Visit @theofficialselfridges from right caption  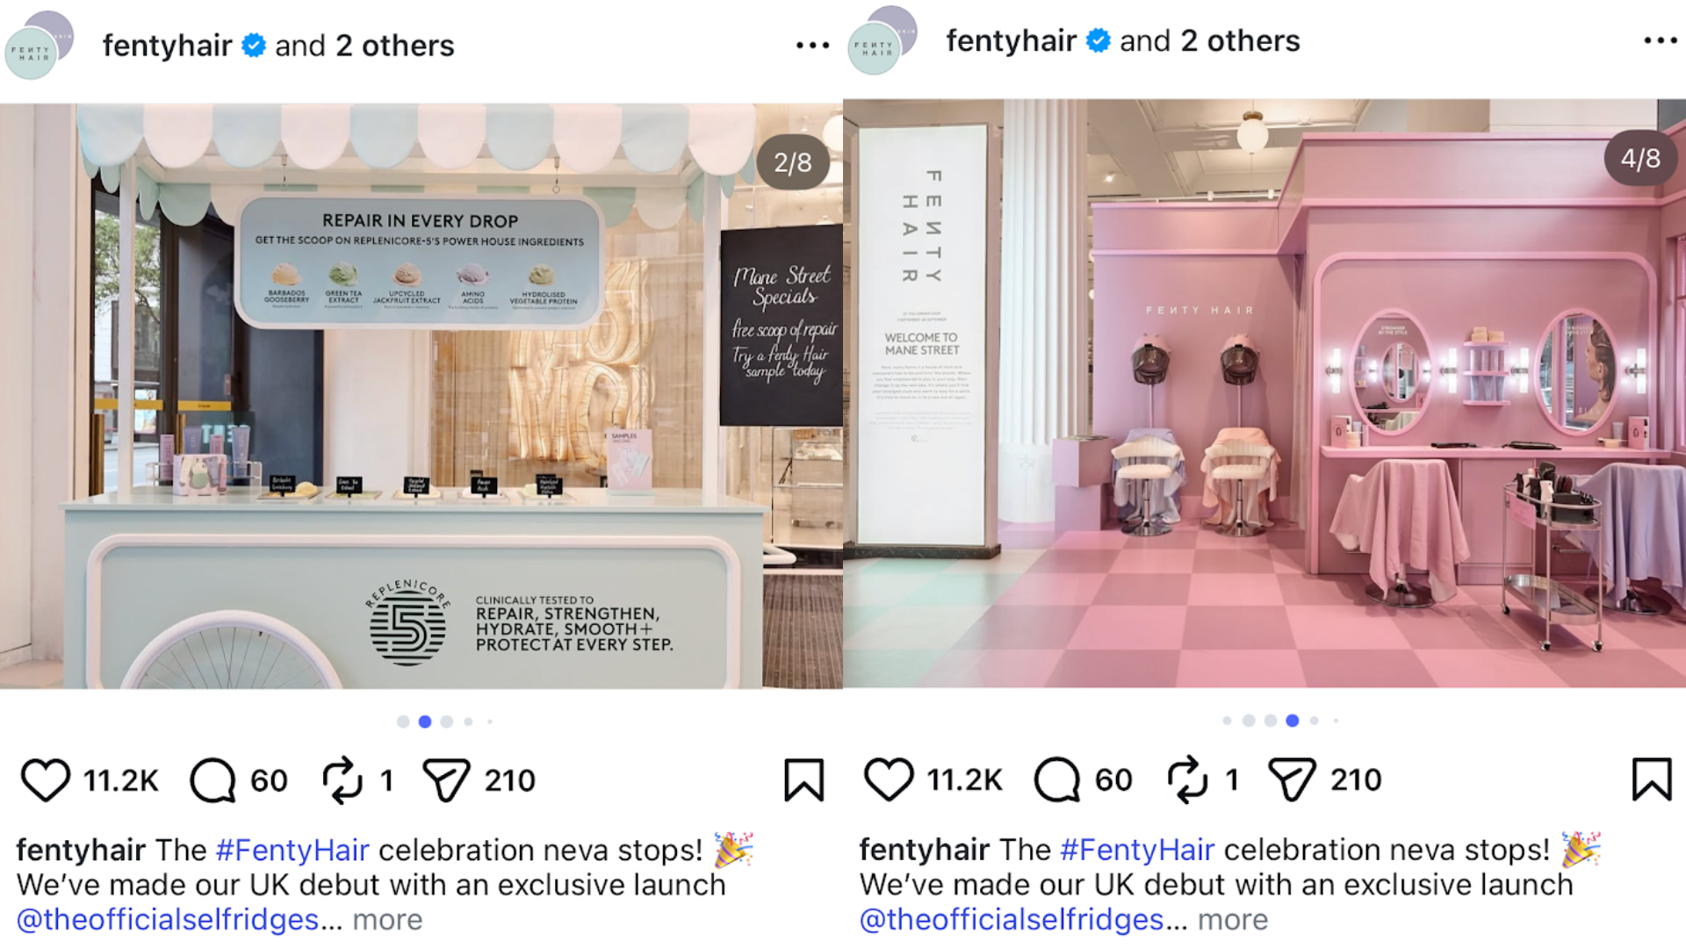coord(1012,919)
